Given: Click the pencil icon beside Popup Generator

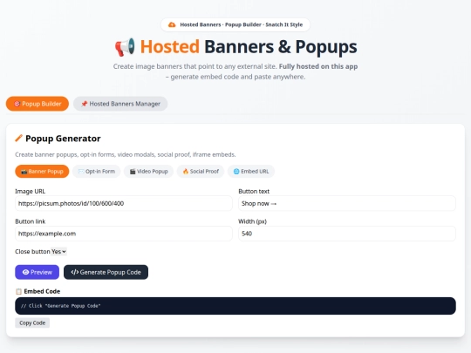Looking at the screenshot, I should (x=18, y=139).
